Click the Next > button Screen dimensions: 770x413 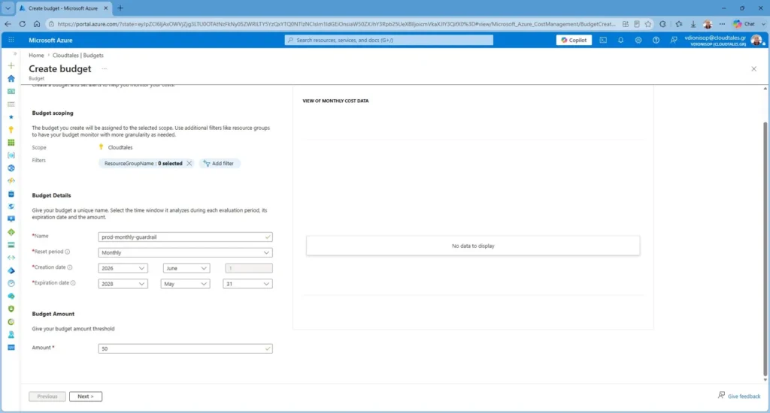click(x=86, y=396)
